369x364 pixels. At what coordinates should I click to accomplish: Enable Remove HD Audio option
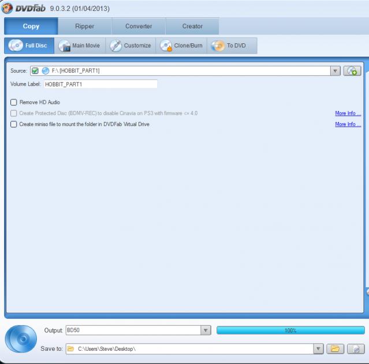click(14, 102)
